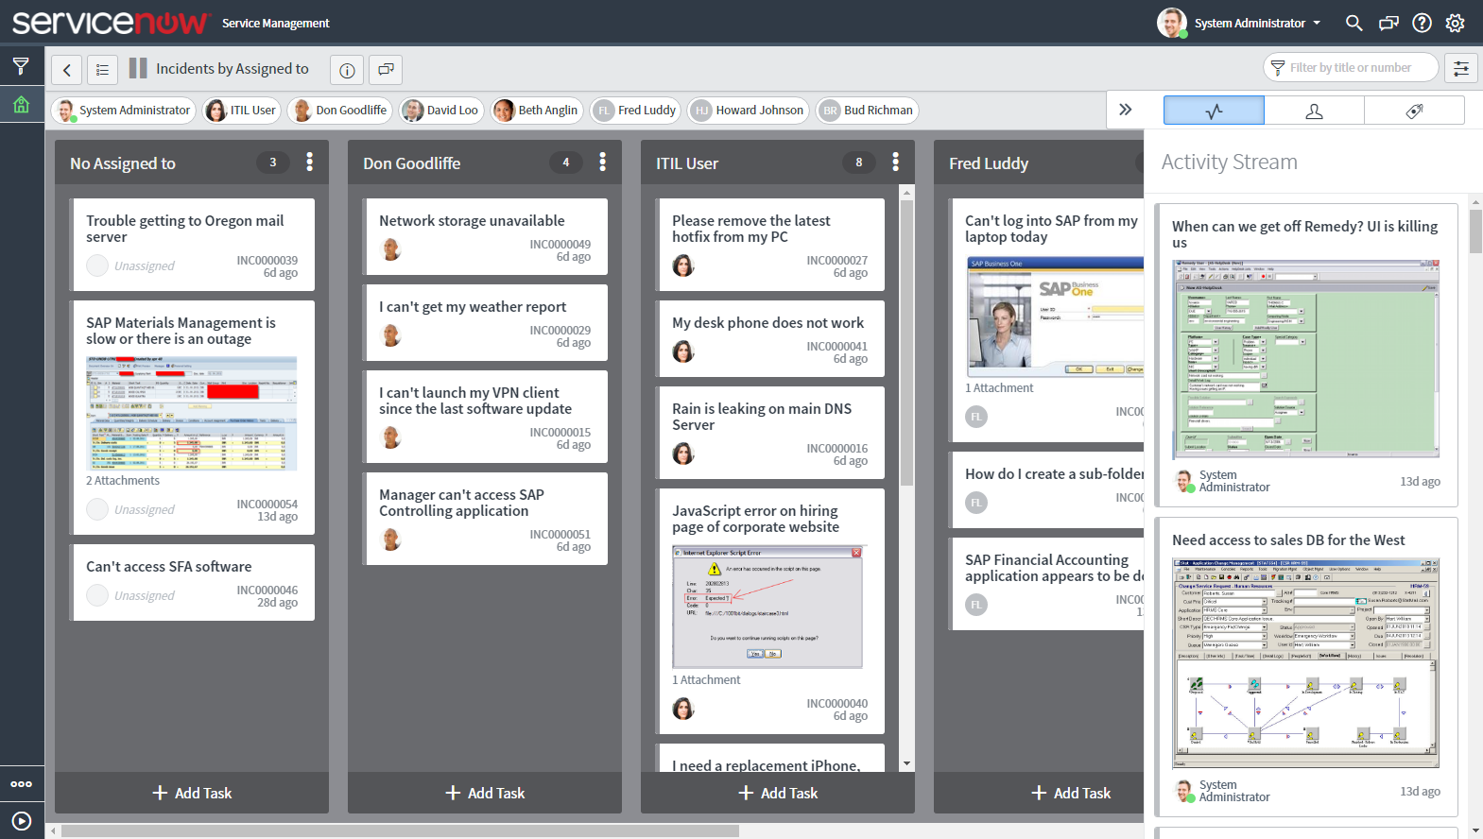Click the back arrow button
The width and height of the screenshot is (1483, 839).
pyautogui.click(x=66, y=69)
